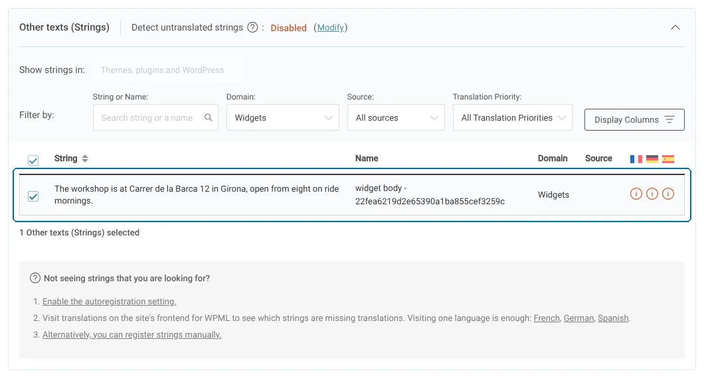Click the Display Columns button
This screenshot has height=378, width=704.
pos(634,120)
